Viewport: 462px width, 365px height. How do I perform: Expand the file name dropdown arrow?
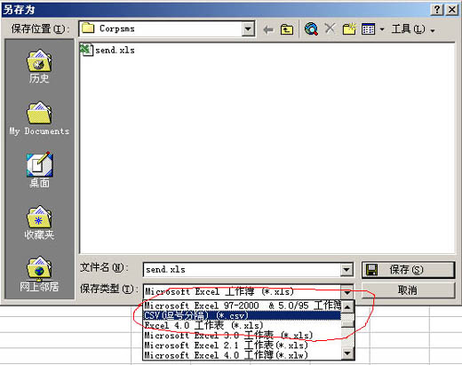point(346,270)
